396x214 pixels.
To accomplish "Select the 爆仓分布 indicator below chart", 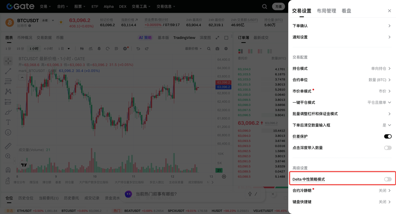I will tap(19, 183).
